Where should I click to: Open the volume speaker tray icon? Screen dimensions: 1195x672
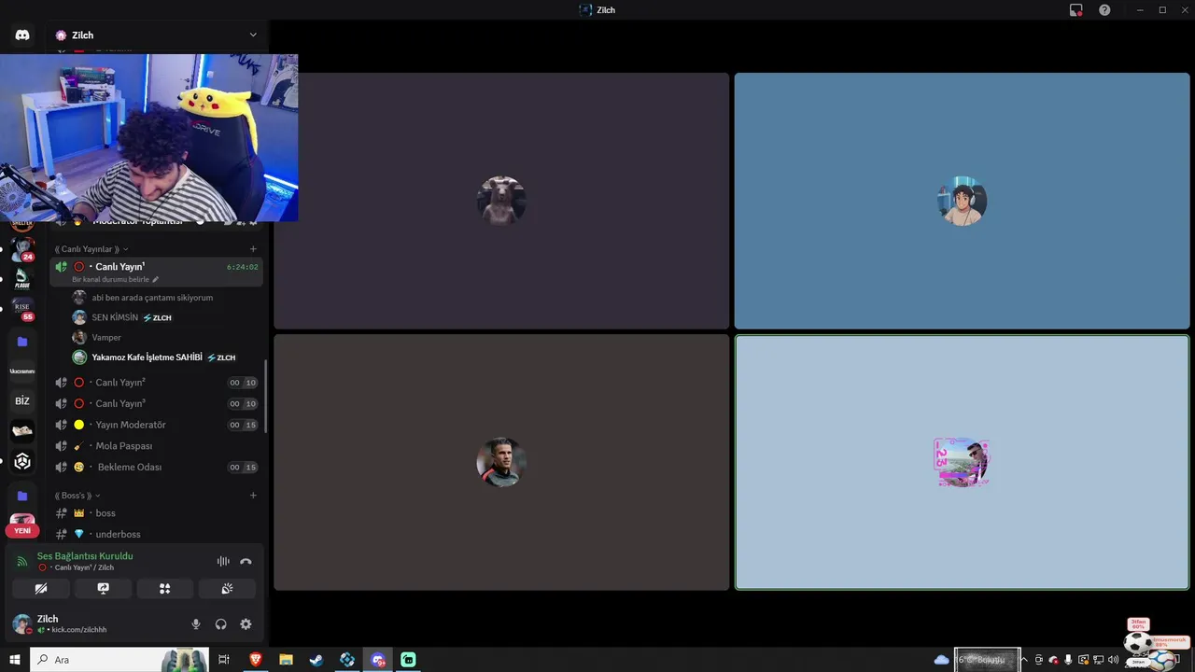[x=1113, y=660]
